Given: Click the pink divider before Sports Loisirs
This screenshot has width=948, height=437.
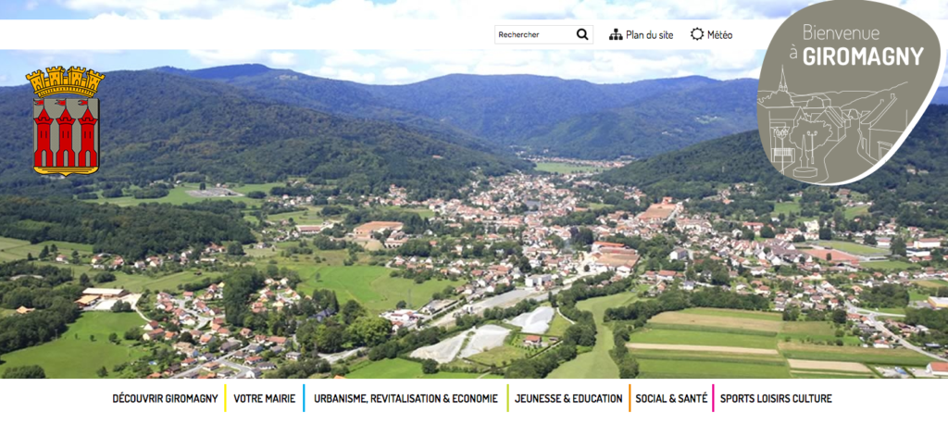Looking at the screenshot, I should [x=713, y=398].
